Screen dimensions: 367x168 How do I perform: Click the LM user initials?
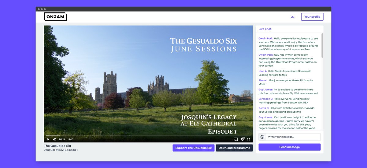tap(293, 17)
